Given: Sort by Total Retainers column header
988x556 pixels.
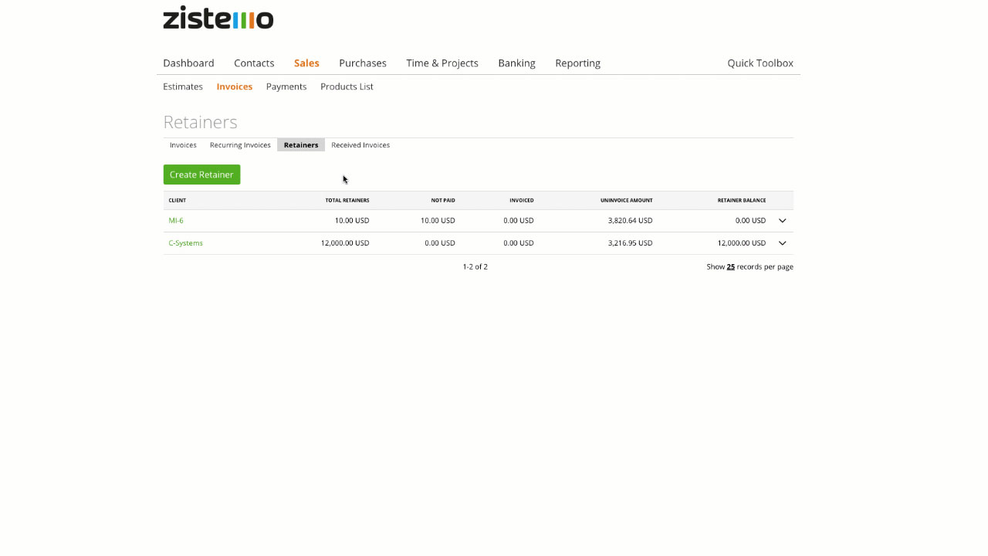Looking at the screenshot, I should click(347, 201).
